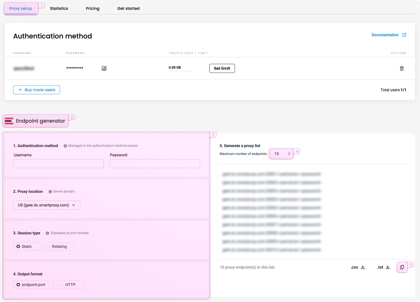
Task: Click the first blurred proxy endpoint row
Action: [x=271, y=174]
